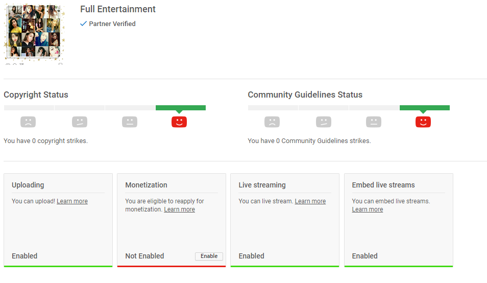The width and height of the screenshot is (487, 283).
Task: Click the Copyright Status heading
Action: tap(36, 95)
